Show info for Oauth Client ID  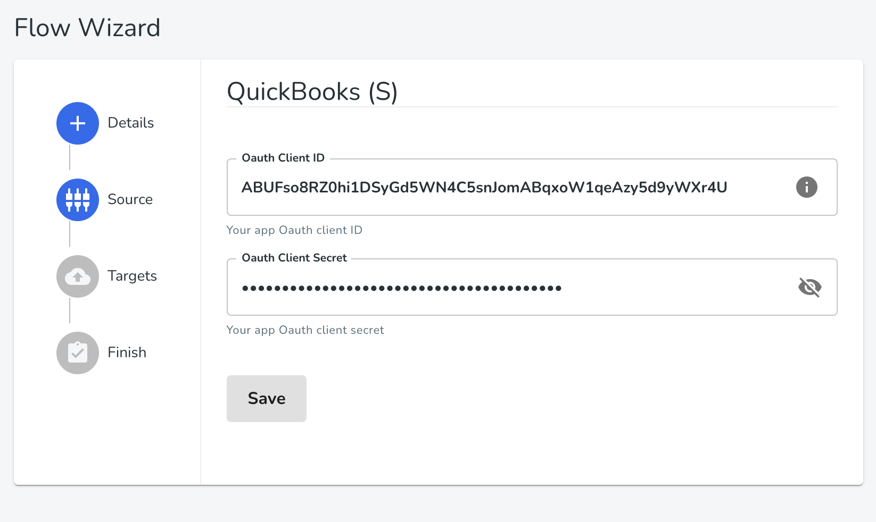point(807,187)
